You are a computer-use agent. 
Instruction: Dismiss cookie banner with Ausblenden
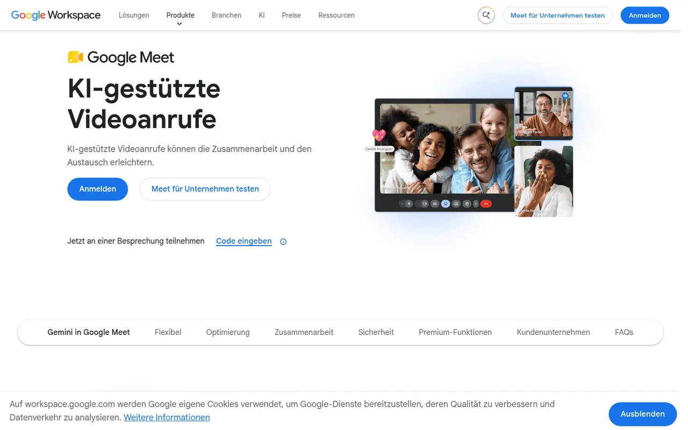tap(643, 414)
